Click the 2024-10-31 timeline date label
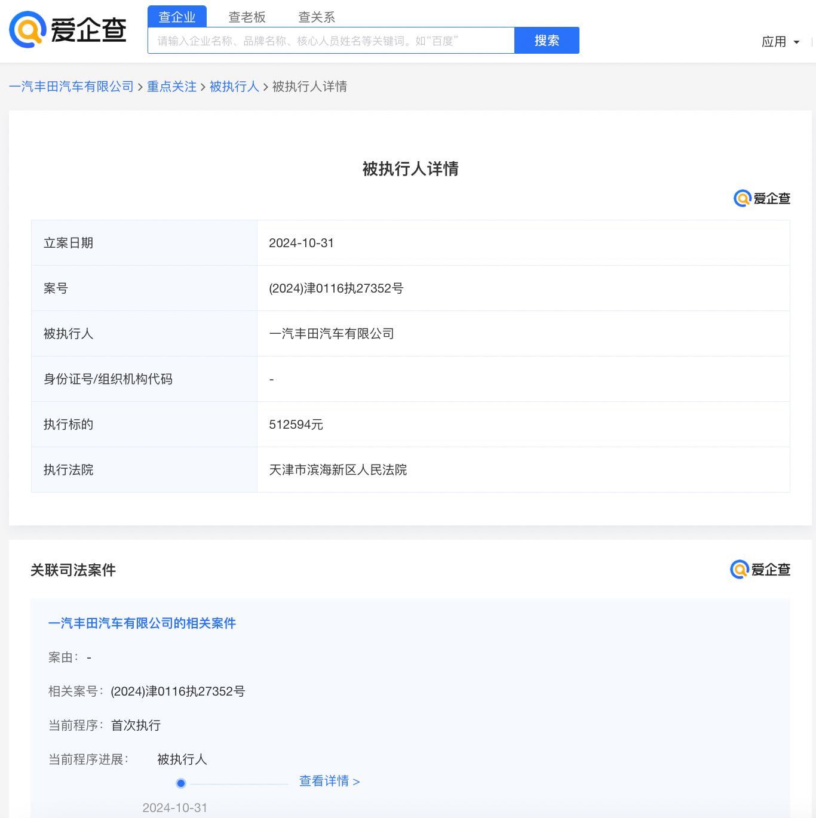 (174, 807)
